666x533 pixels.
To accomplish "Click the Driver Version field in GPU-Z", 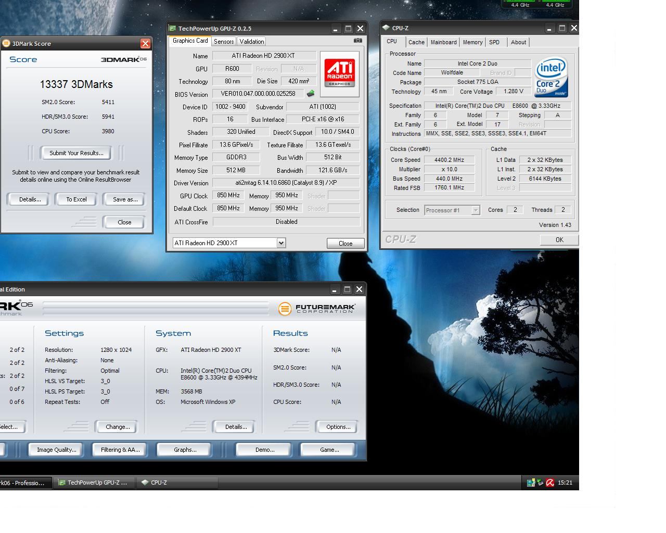I will click(286, 183).
